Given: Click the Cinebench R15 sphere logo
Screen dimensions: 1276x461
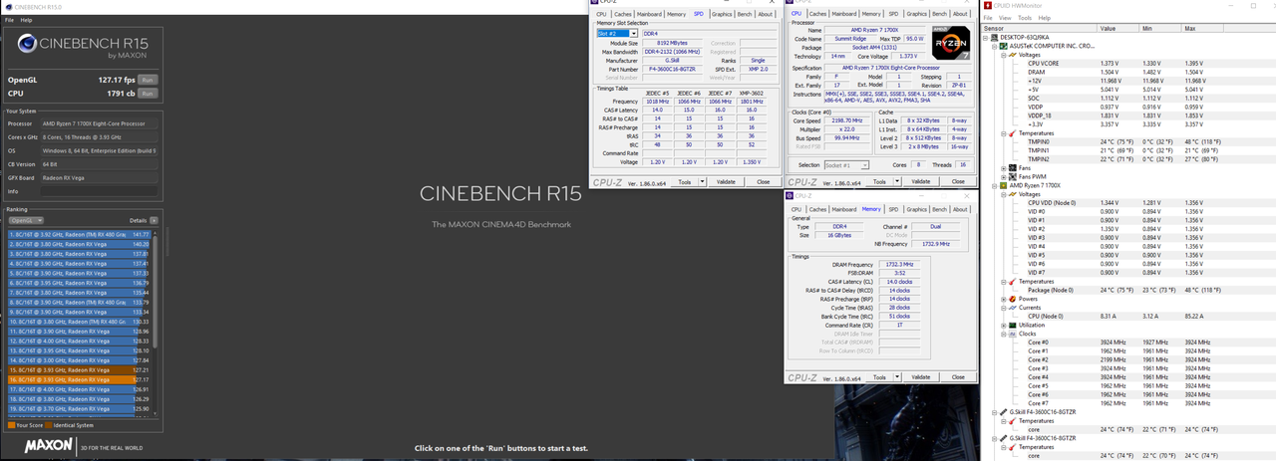Looking at the screenshot, I should pos(28,43).
